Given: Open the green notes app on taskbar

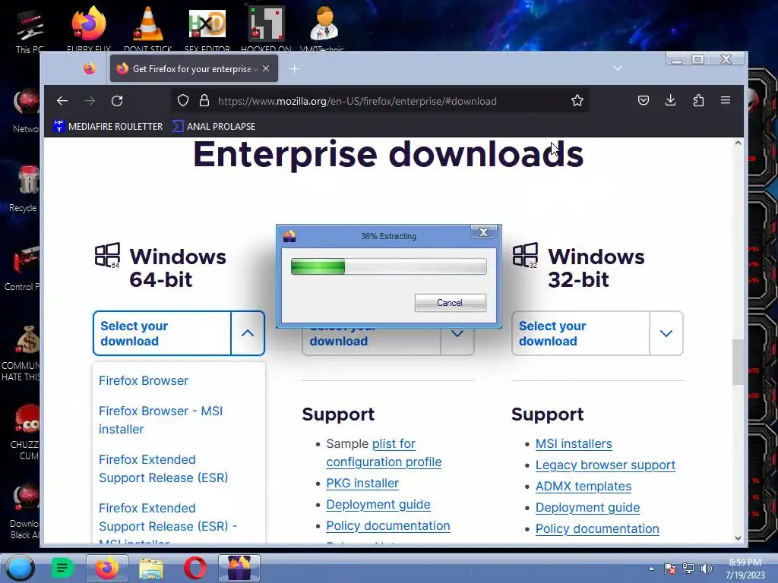Looking at the screenshot, I should coord(62,568).
